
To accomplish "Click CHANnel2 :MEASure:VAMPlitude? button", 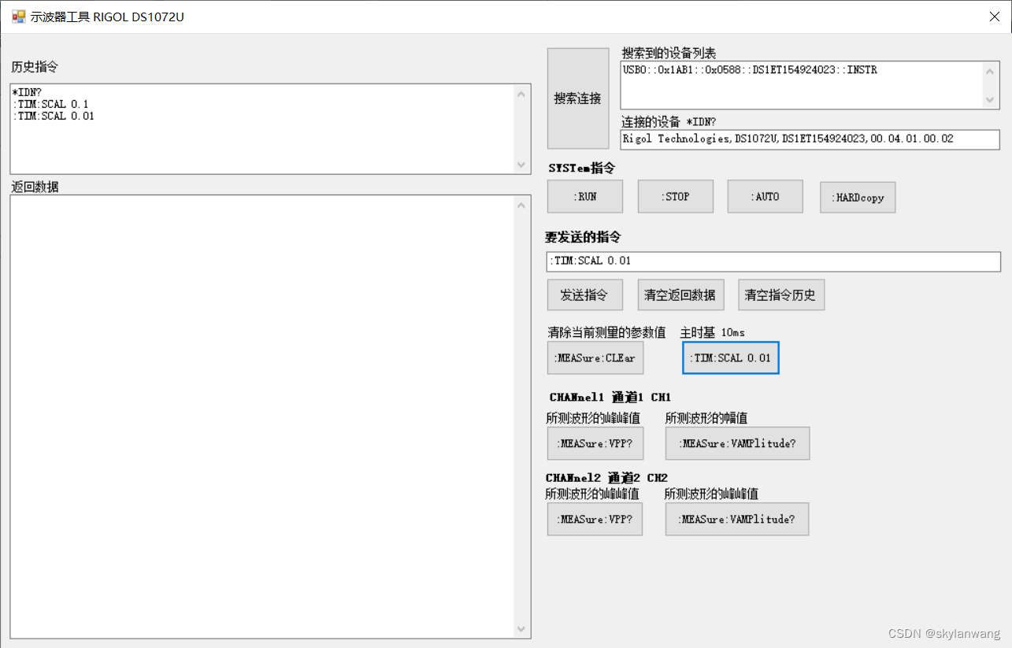I will coord(737,519).
